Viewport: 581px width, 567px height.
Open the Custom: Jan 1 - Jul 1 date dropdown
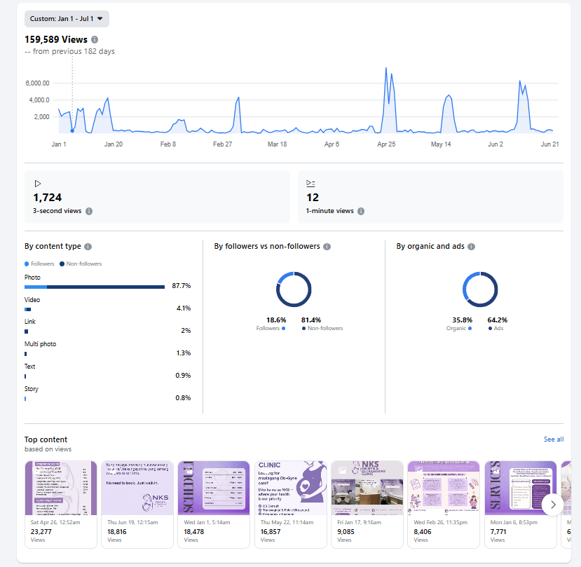point(67,18)
